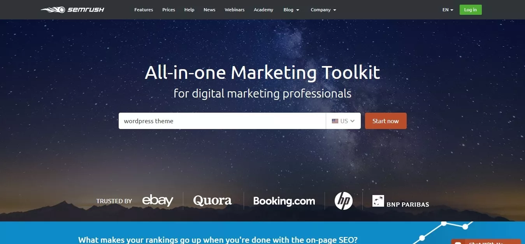
Task: Open the News section
Action: pyautogui.click(x=209, y=10)
